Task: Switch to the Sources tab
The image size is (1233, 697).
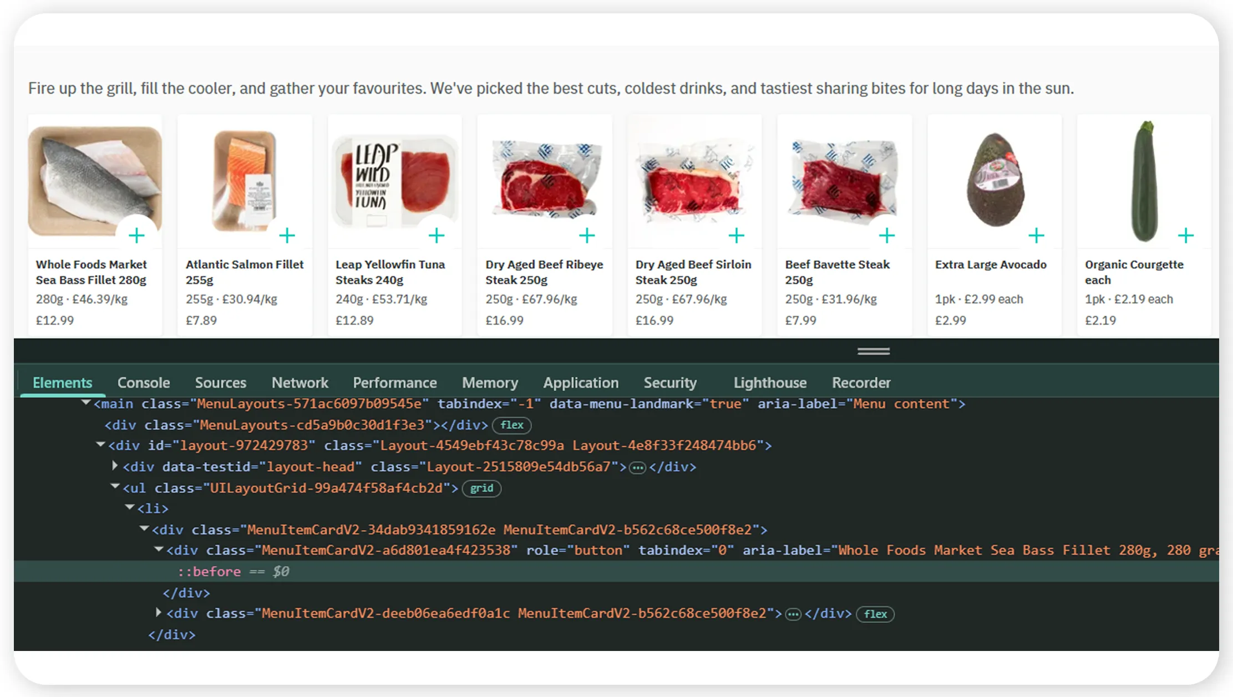Action: (220, 383)
